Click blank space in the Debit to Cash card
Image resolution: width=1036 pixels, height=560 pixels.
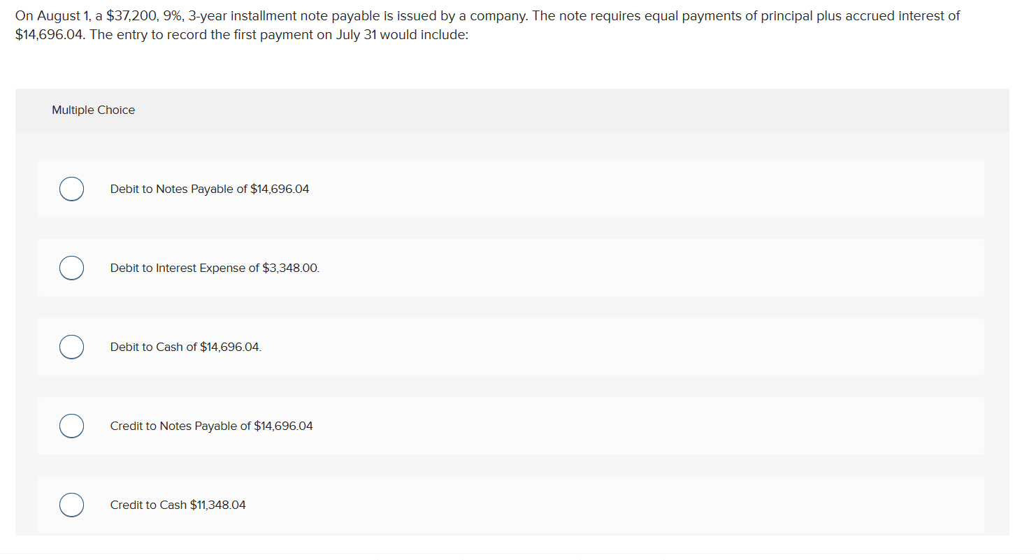pos(629,347)
